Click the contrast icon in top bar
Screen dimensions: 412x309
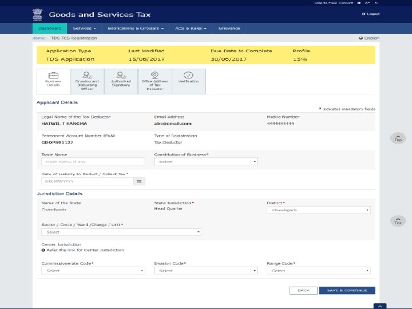coord(359,3)
